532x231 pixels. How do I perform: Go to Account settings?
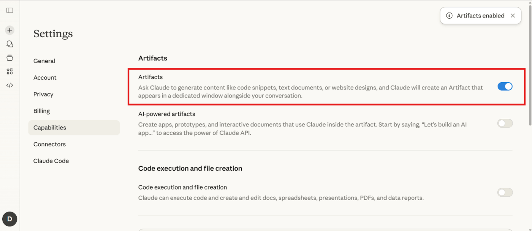tap(45, 78)
